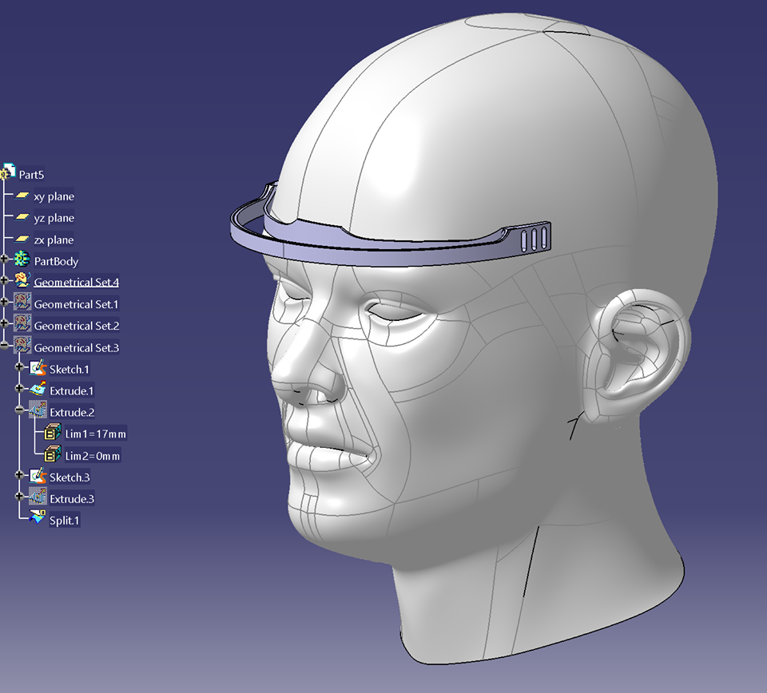Expand the Sketch.1 node
The image size is (767, 693).
pos(19,366)
